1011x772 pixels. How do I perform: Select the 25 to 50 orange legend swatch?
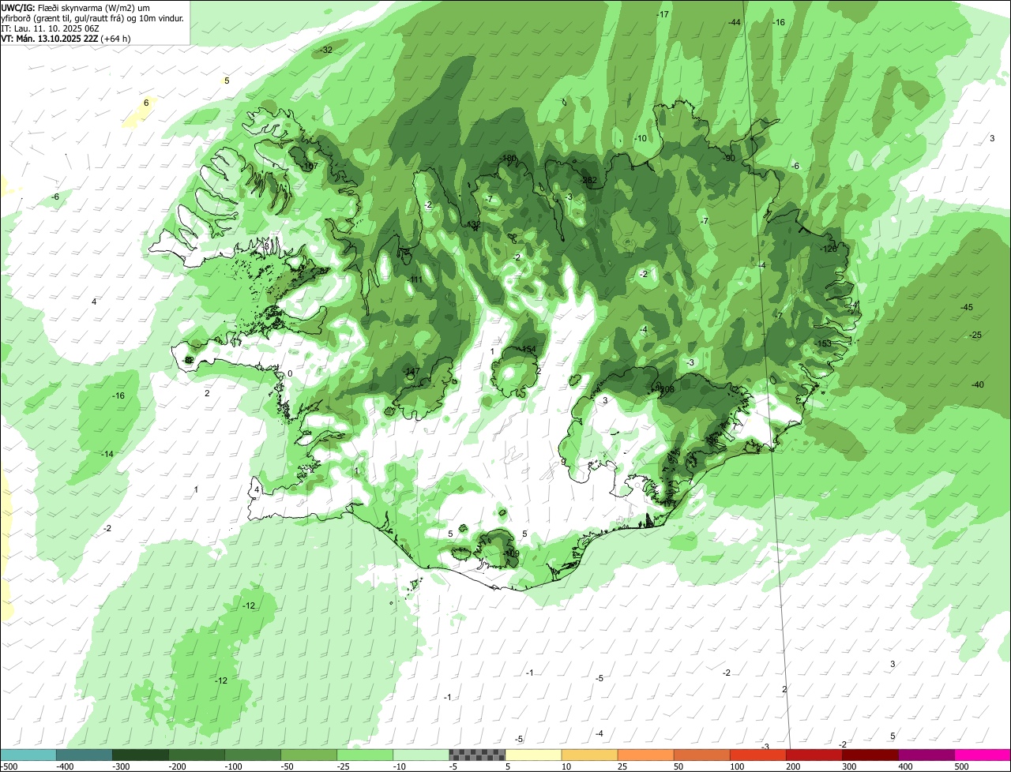point(645,755)
